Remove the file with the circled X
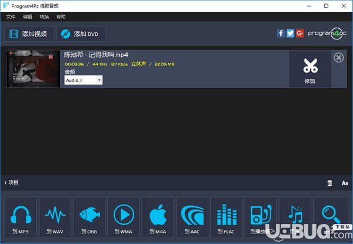 339,58
